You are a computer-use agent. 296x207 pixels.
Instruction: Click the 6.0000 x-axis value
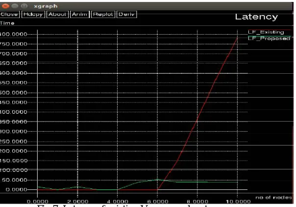[158, 202]
